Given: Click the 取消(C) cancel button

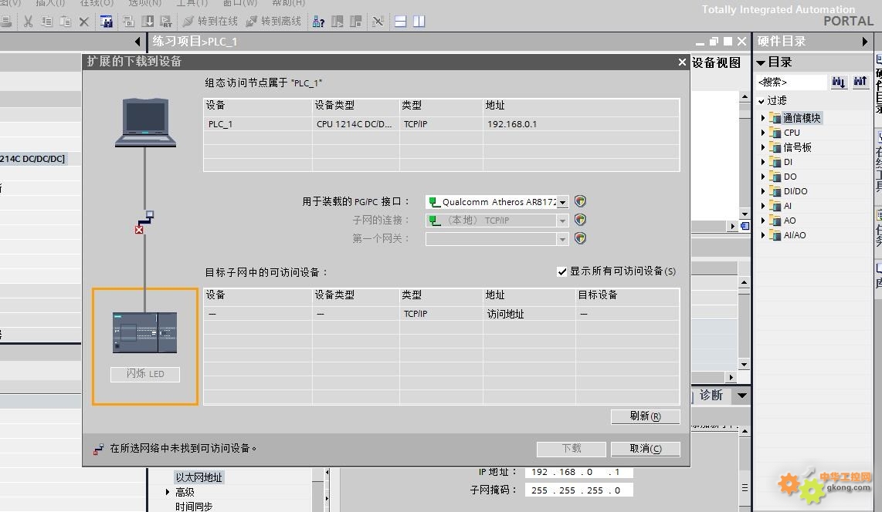Looking at the screenshot, I should click(645, 449).
